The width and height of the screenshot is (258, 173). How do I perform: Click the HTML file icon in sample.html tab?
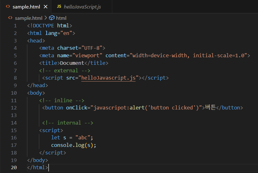(x=8, y=6)
